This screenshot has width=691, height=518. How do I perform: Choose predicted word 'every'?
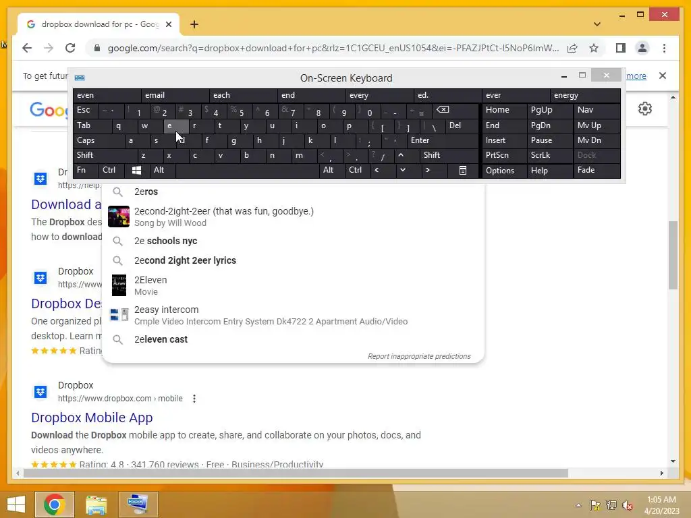380,95
